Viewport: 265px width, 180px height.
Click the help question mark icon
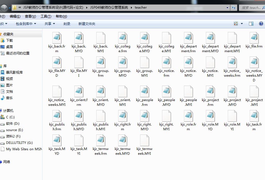click(261, 24)
